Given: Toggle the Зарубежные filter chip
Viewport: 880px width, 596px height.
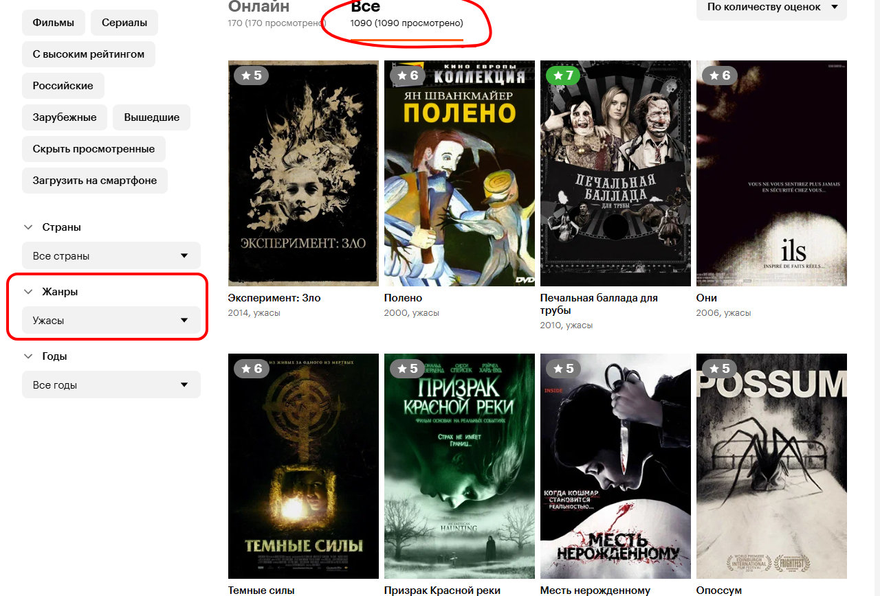Looking at the screenshot, I should click(65, 117).
